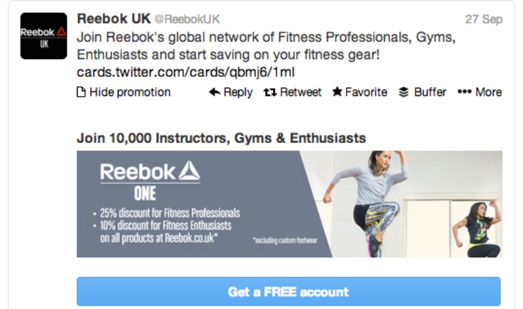523x309 pixels.
Task: Click the Reply arrow icon
Action: click(215, 92)
